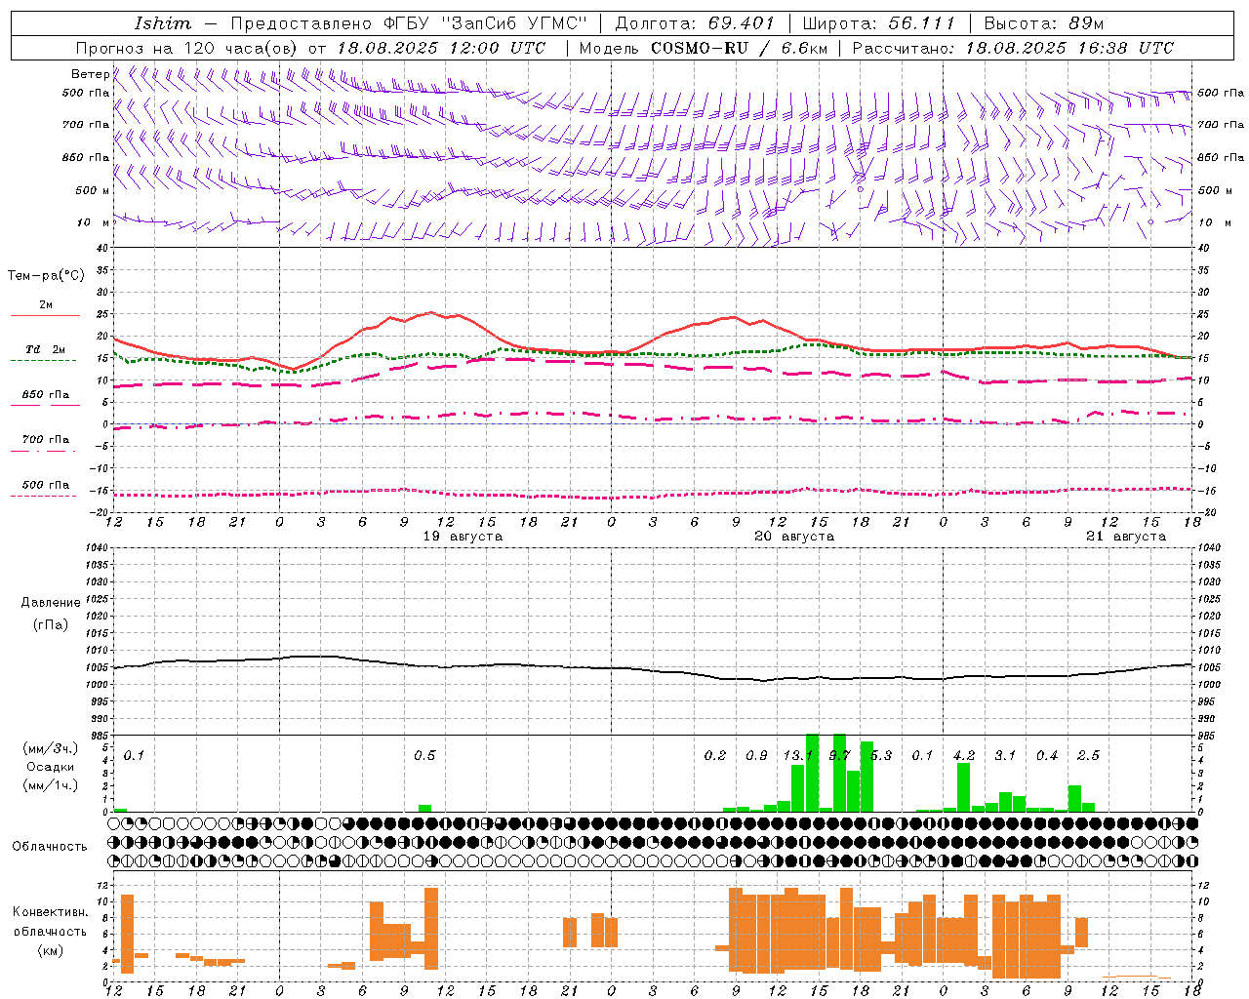
Task: Click the 19 августа date label
Action: coord(463,537)
